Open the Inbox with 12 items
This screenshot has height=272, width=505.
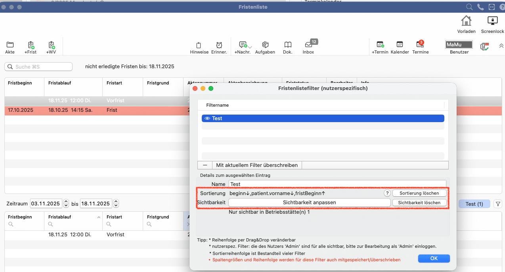(308, 45)
